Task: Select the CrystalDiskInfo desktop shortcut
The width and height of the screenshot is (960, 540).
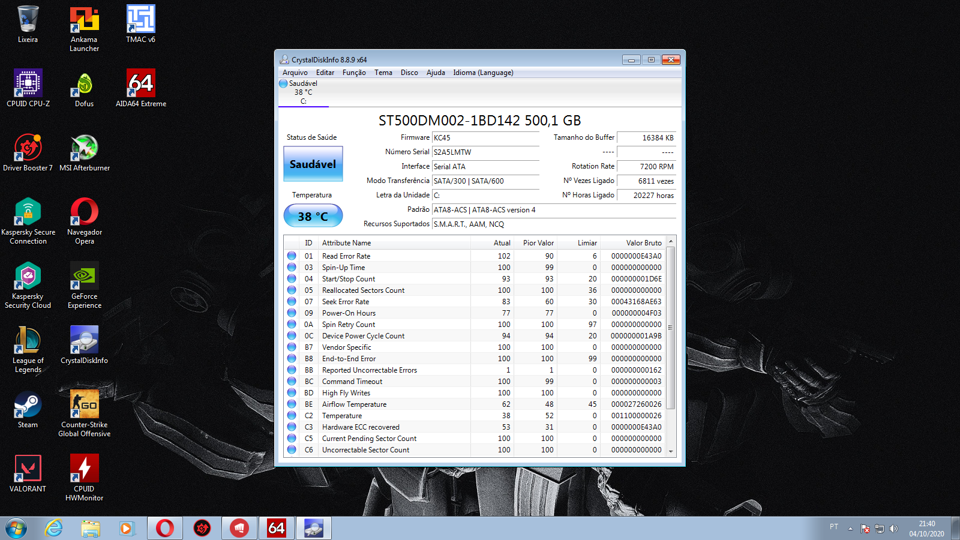Action: pyautogui.click(x=85, y=345)
